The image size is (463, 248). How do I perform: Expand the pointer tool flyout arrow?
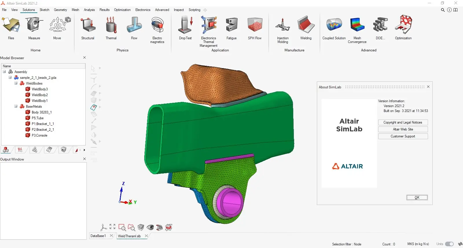click(100, 68)
